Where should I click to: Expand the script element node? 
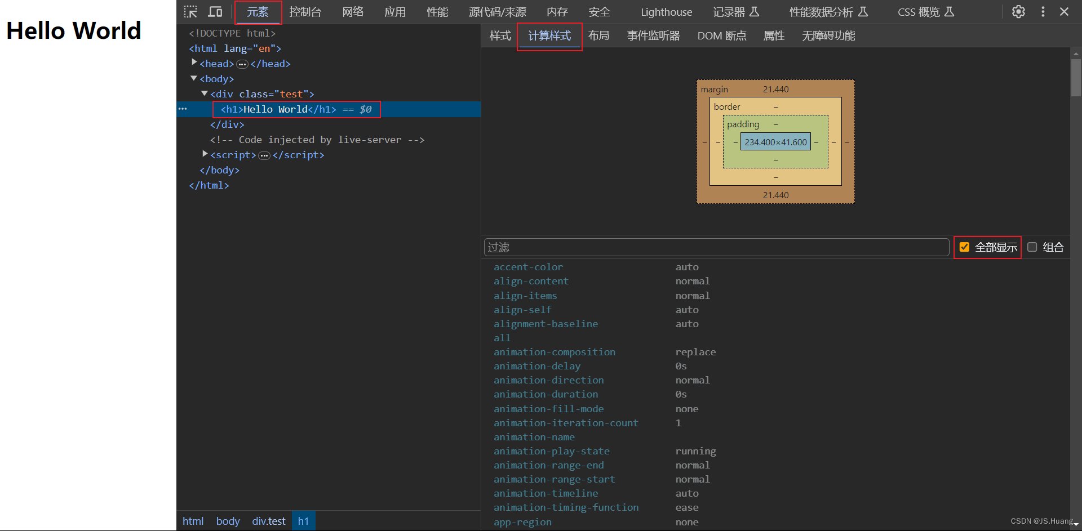click(205, 154)
